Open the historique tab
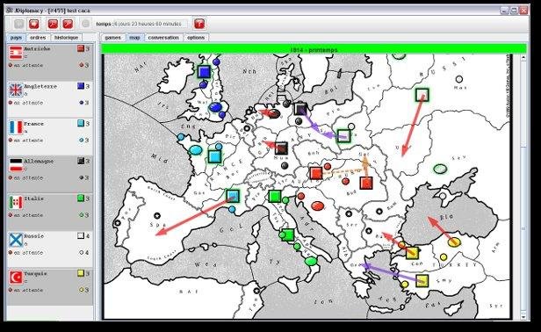Viewport: 541px width, 332px height. [x=66, y=37]
